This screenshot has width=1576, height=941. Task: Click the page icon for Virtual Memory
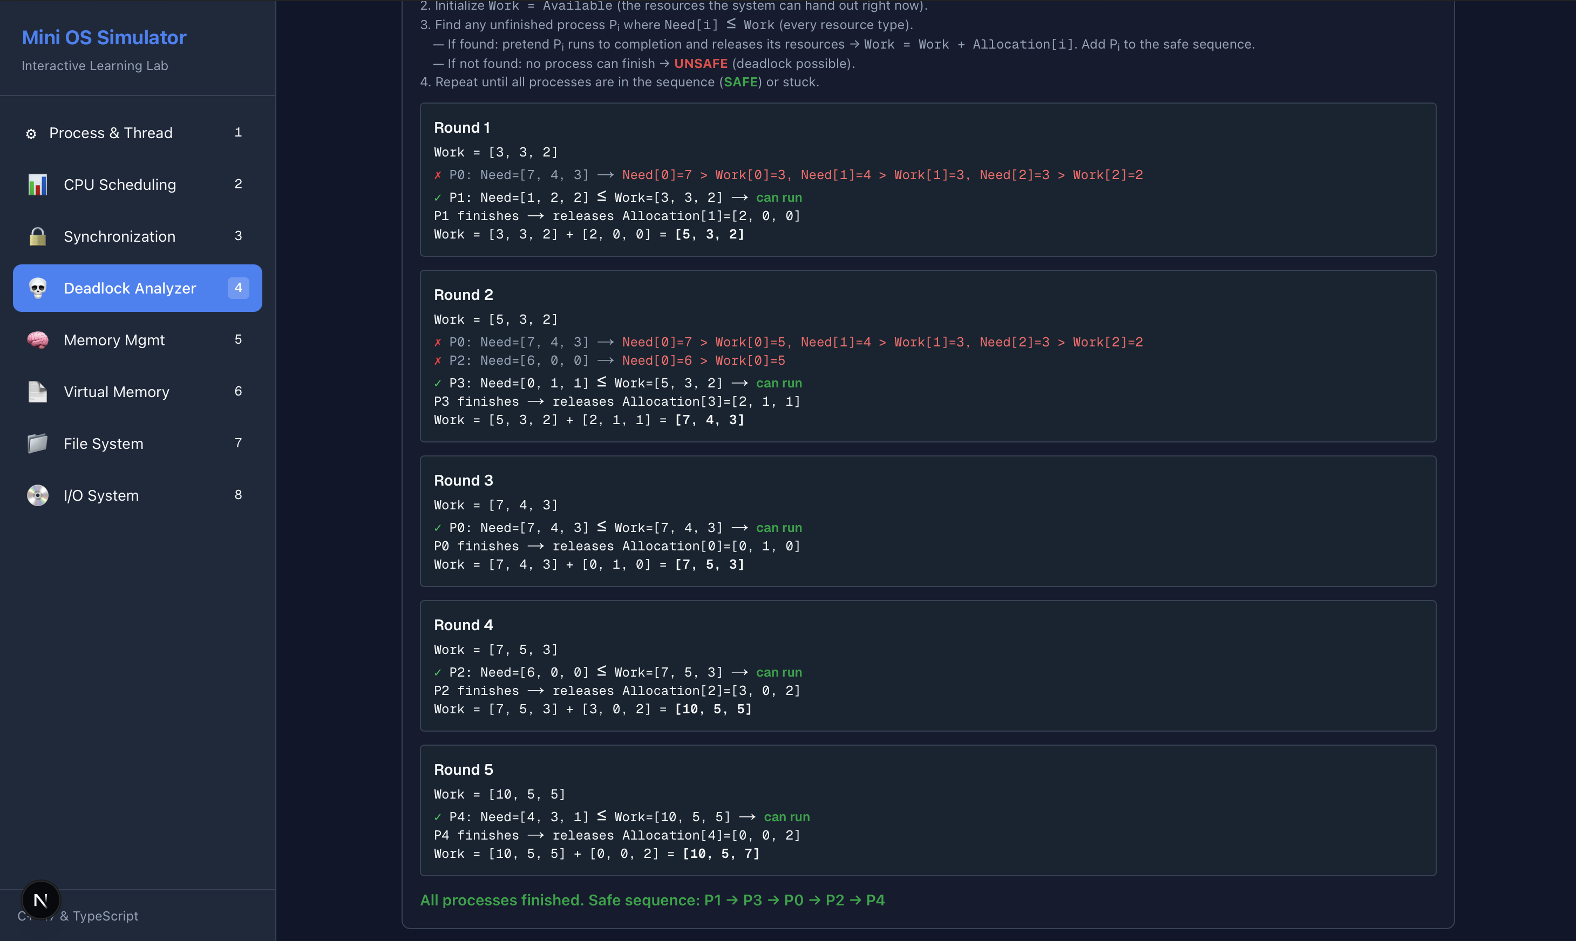tap(37, 392)
